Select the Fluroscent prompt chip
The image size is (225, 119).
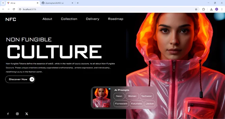pos(121,104)
